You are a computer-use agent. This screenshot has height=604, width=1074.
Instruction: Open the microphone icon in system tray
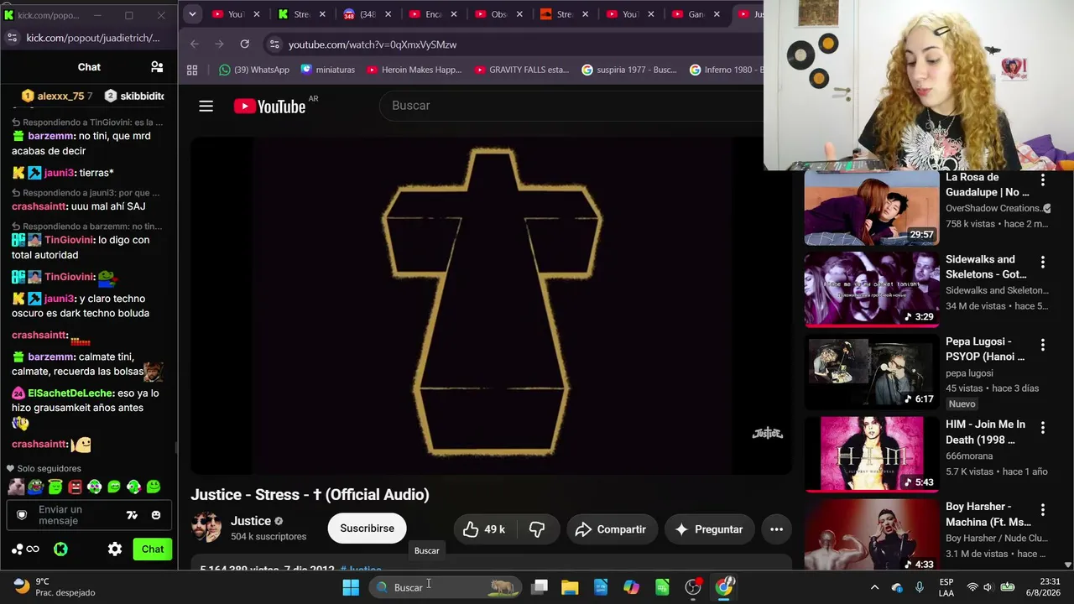tap(920, 587)
